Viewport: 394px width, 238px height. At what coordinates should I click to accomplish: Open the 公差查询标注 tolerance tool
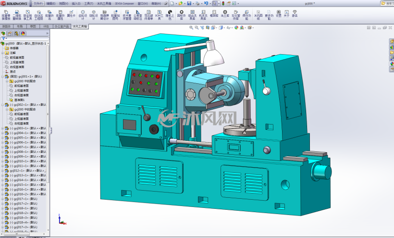click(138, 15)
